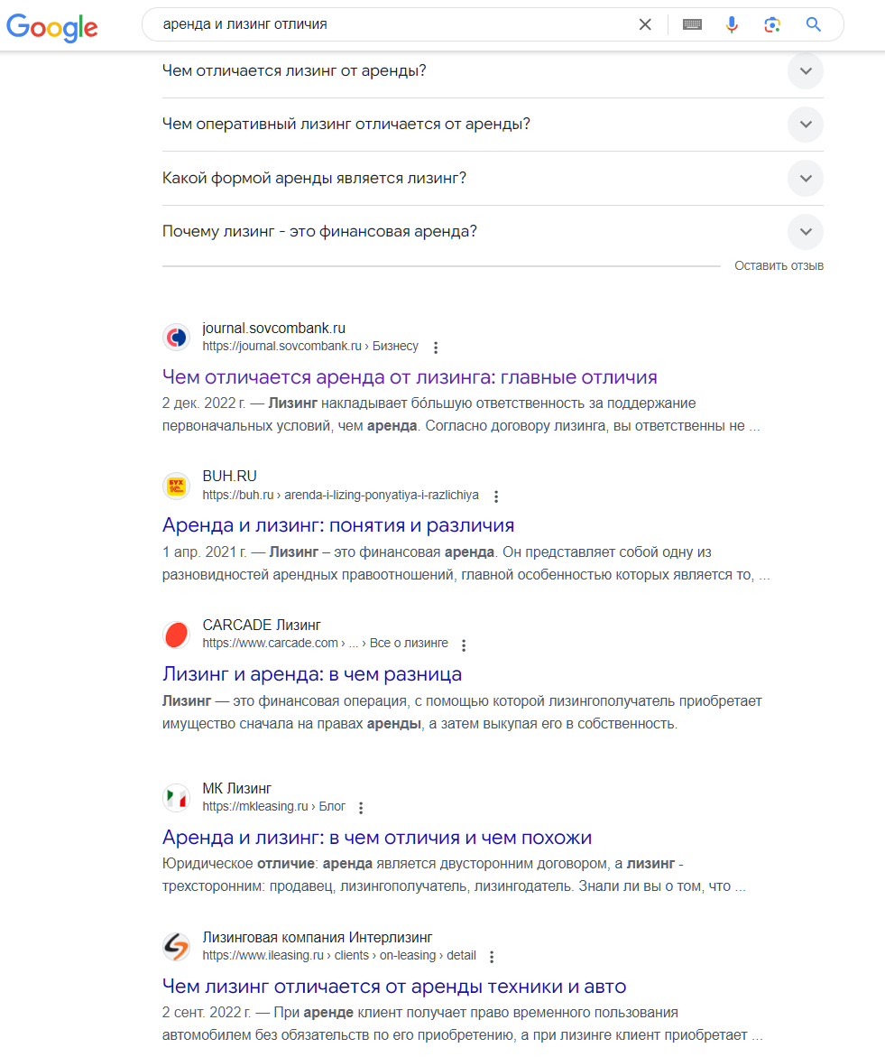Open "Аренда и лизинг: понятия и различия" link
The width and height of the screenshot is (885, 1057).
click(x=338, y=525)
